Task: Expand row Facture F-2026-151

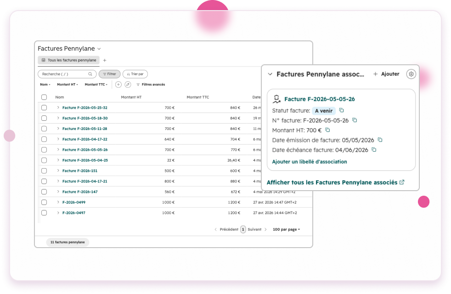Action: pos(58,170)
